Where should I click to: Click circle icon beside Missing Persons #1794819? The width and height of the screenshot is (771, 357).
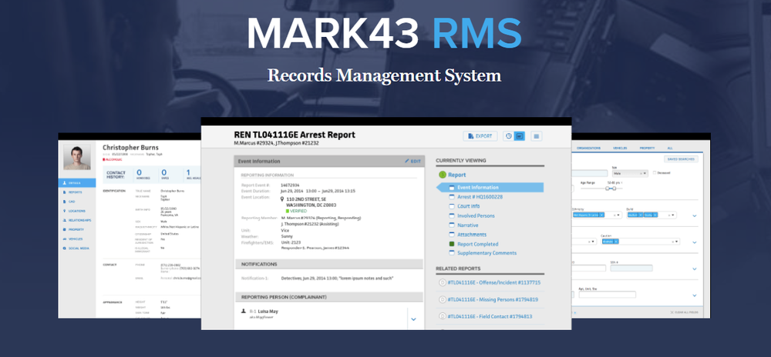442,299
